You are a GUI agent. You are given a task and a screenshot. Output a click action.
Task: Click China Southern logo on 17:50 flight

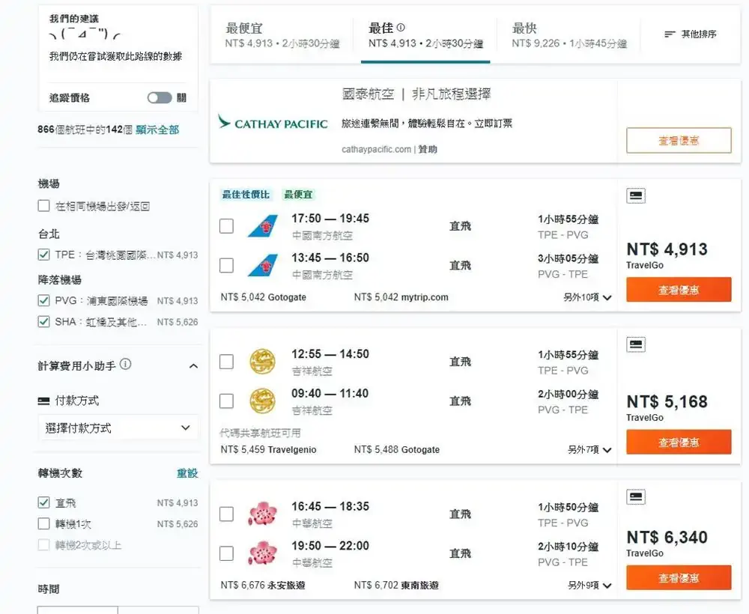click(263, 226)
